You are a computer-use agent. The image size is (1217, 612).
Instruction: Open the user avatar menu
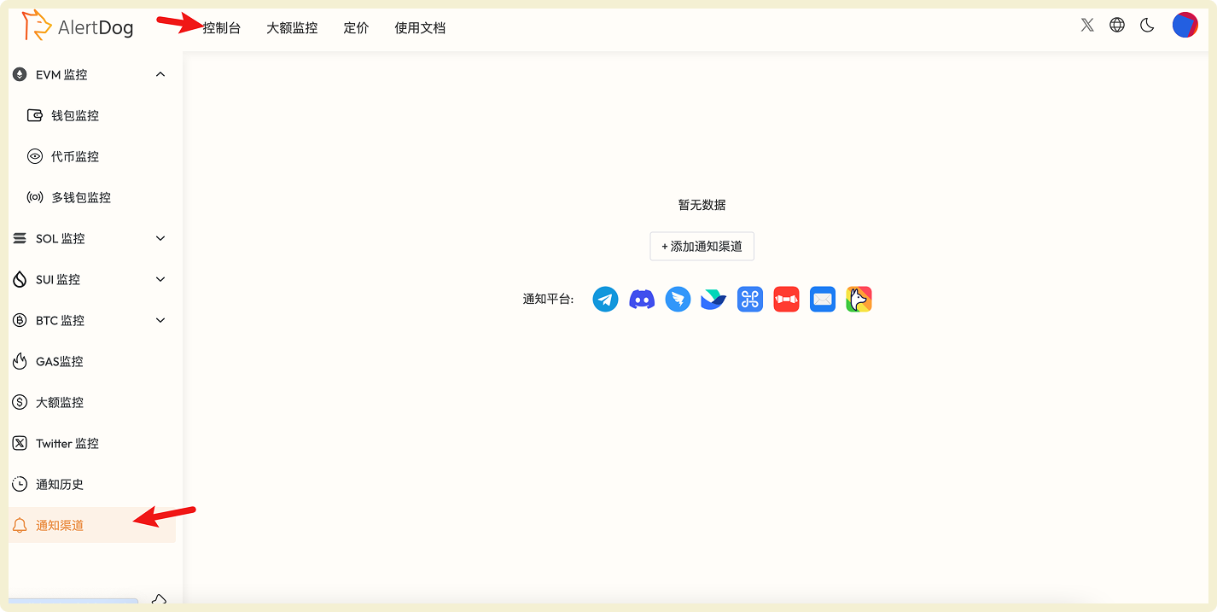click(x=1185, y=25)
